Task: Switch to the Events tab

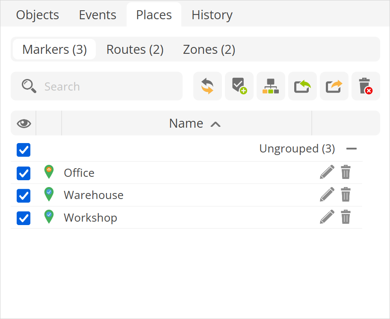Action: [97, 15]
